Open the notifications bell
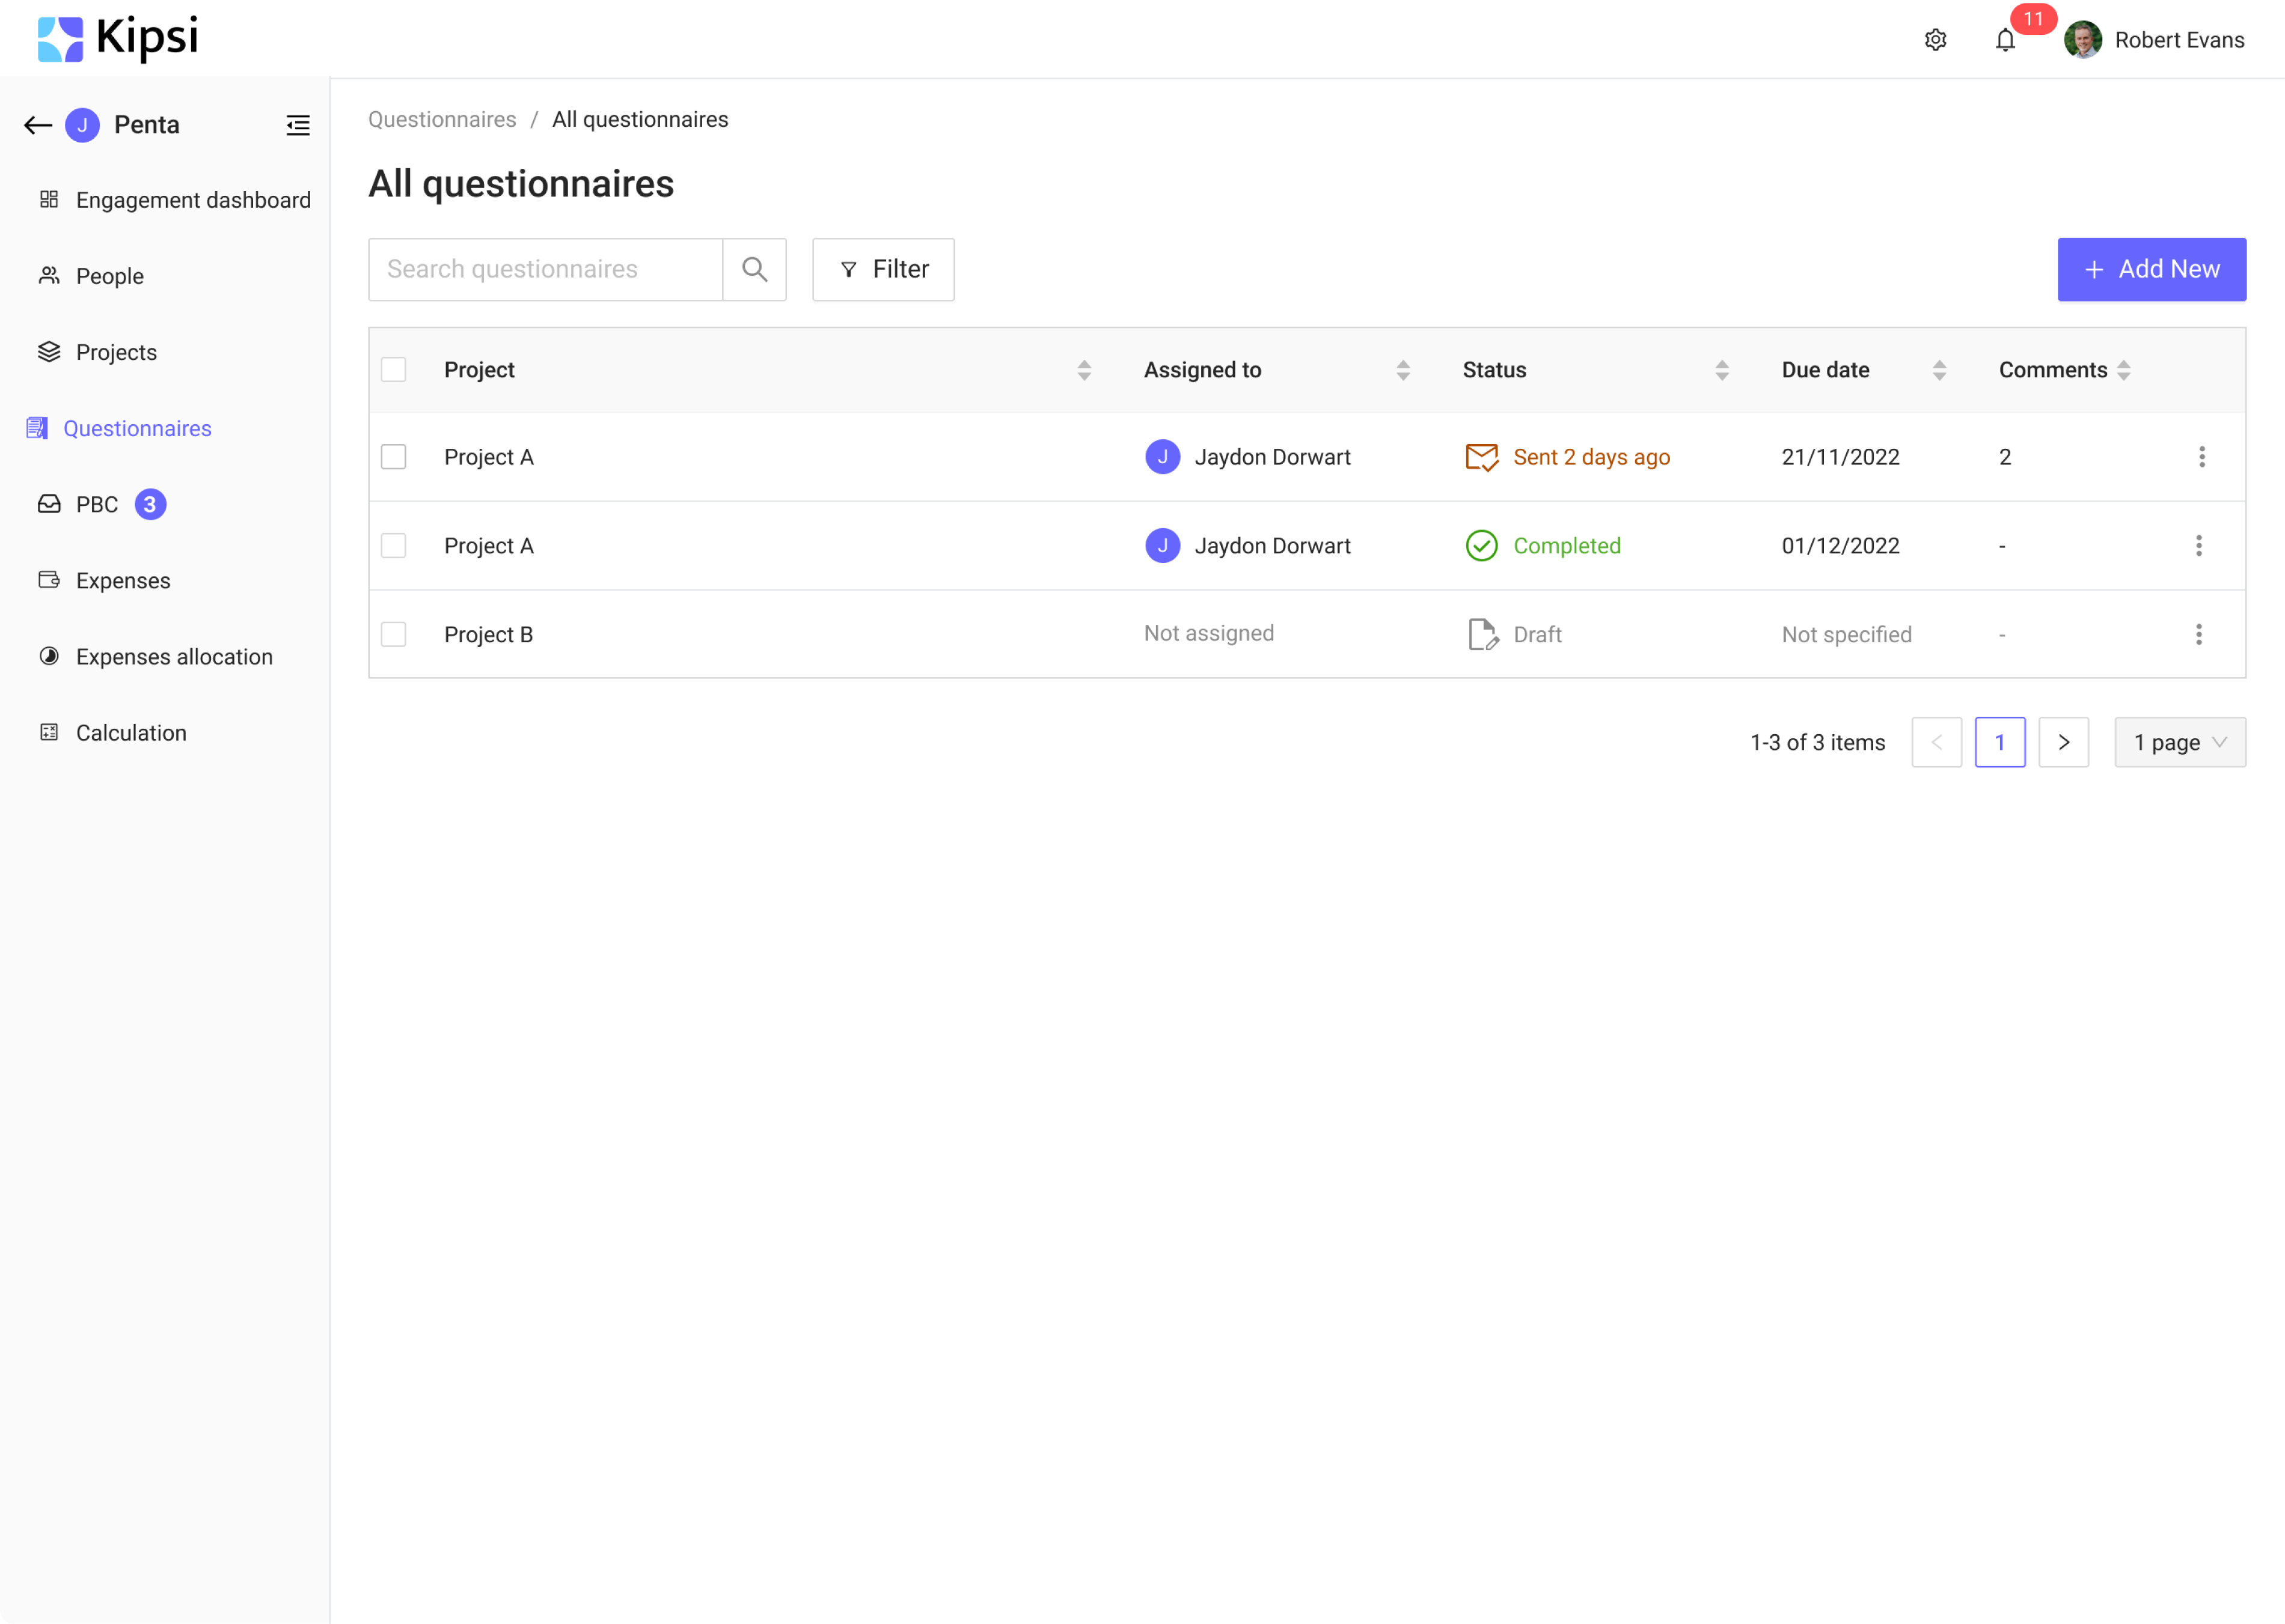 [x=2005, y=40]
